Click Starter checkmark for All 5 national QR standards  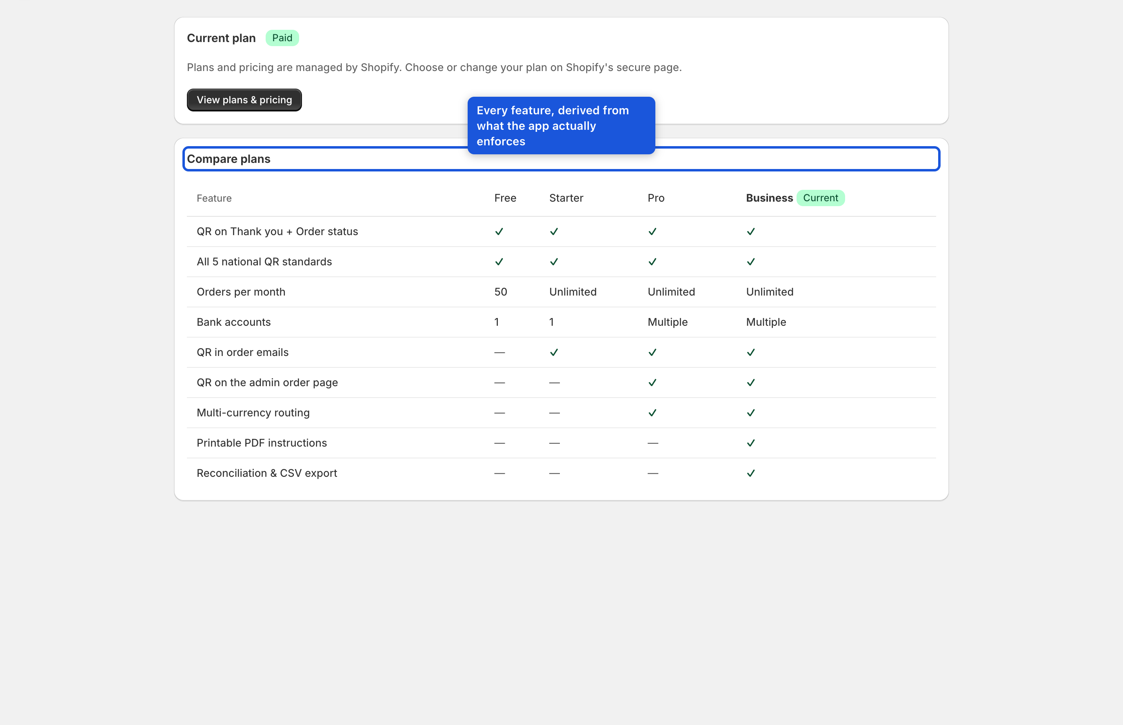click(554, 262)
